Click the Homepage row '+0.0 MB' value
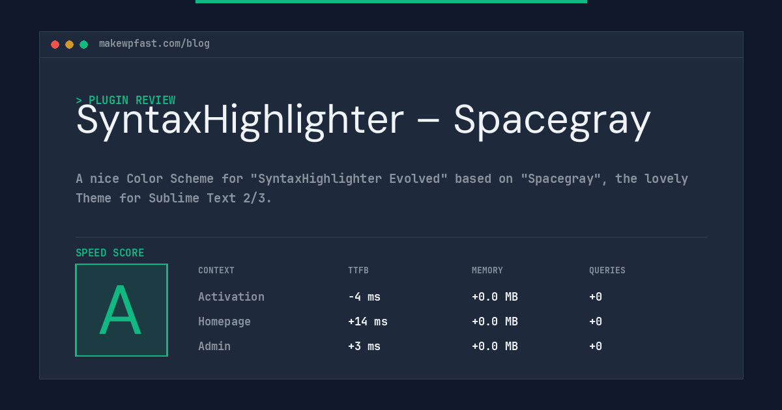The width and height of the screenshot is (782, 410). (495, 321)
